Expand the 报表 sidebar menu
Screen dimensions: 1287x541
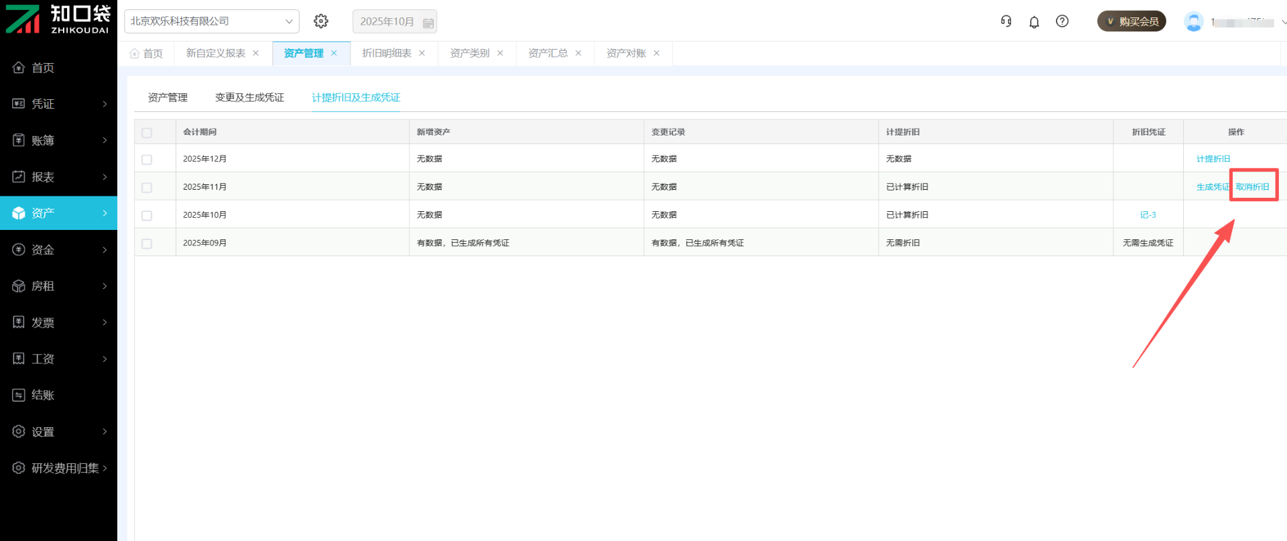click(59, 177)
